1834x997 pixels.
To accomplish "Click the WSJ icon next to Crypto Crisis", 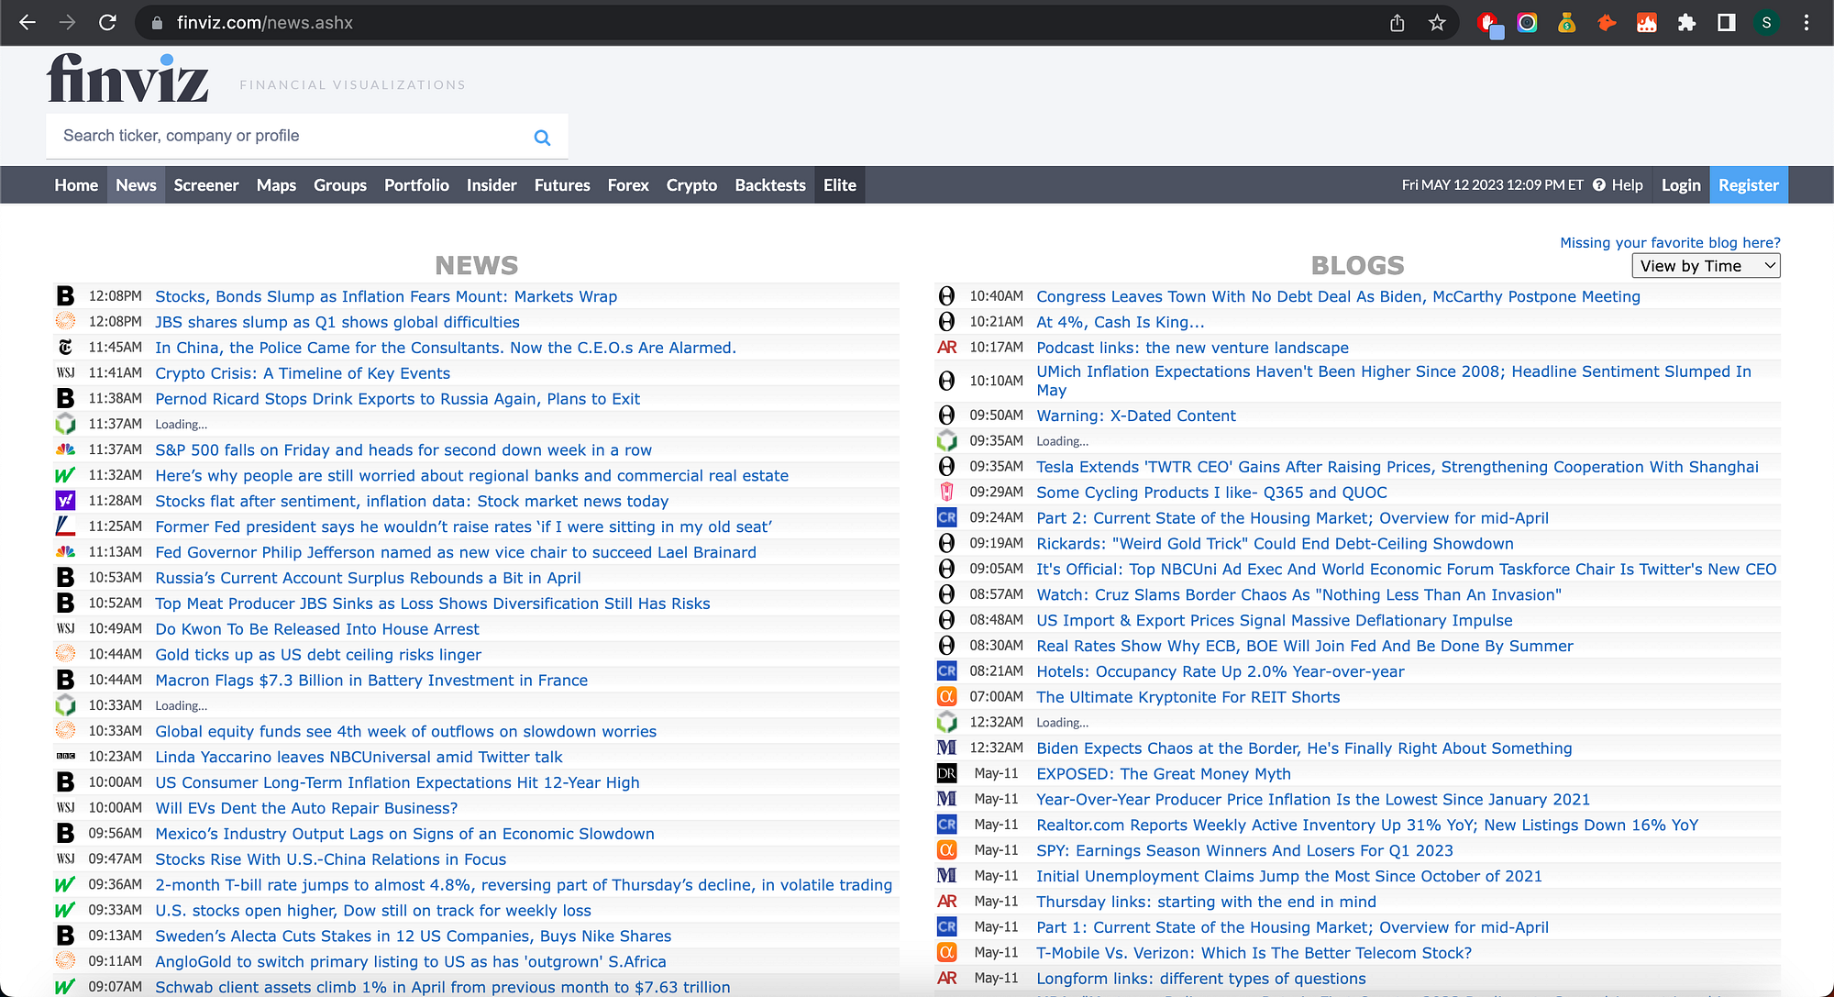I will [65, 373].
